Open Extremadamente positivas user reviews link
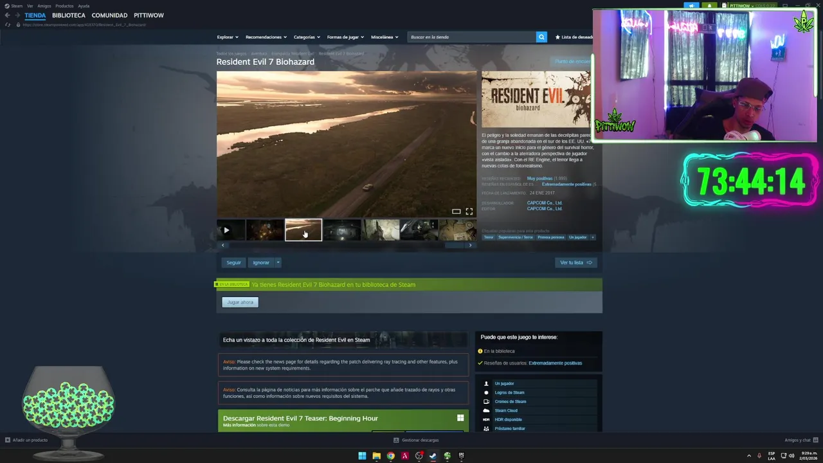Screen dimensions: 823x463 pos(555,363)
